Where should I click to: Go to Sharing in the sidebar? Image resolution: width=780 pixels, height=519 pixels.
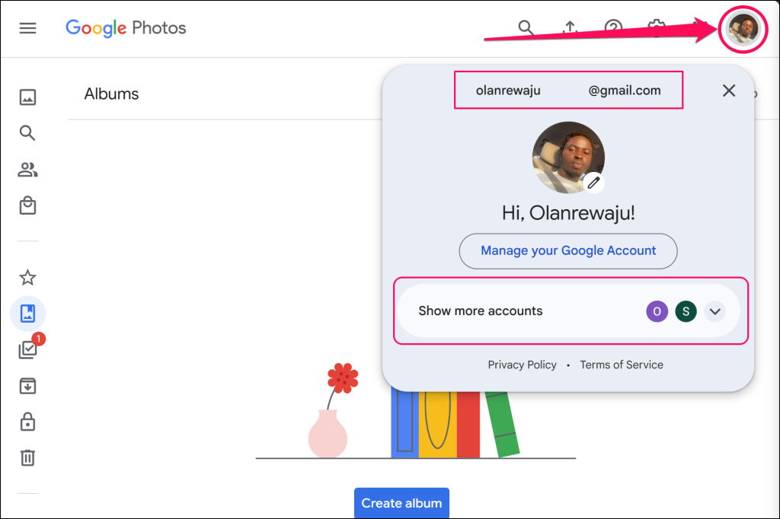27,170
